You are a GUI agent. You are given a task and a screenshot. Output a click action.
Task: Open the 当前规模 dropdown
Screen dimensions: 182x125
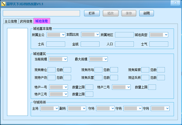tap(58, 59)
